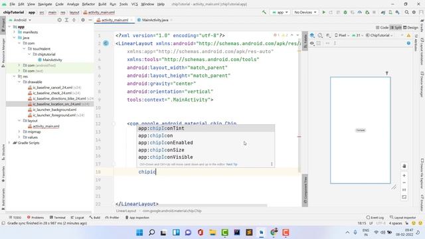Open Windows Start menu on taskbar

tap(139, 232)
